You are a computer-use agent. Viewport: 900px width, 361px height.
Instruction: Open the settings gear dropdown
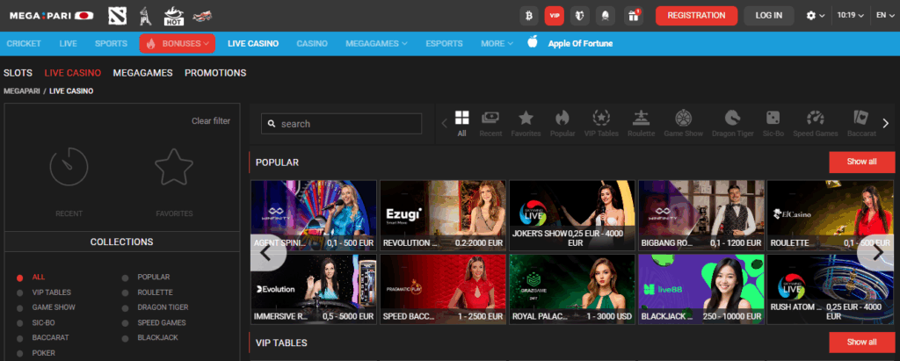point(816,16)
